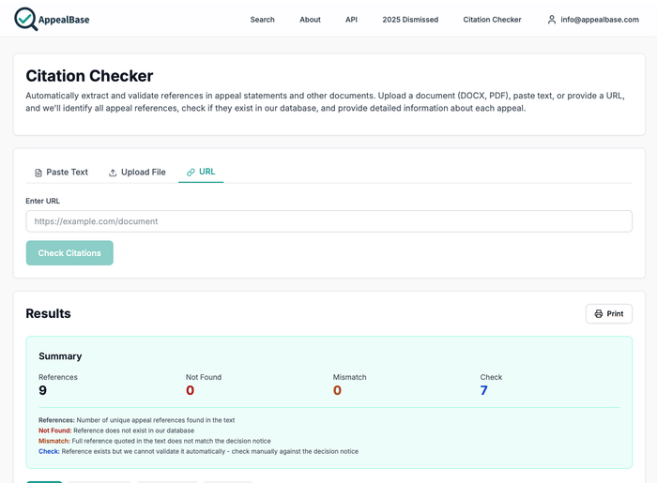Viewport: 657px width, 483px height.
Task: Open the Search page from navigation
Action: 262,20
